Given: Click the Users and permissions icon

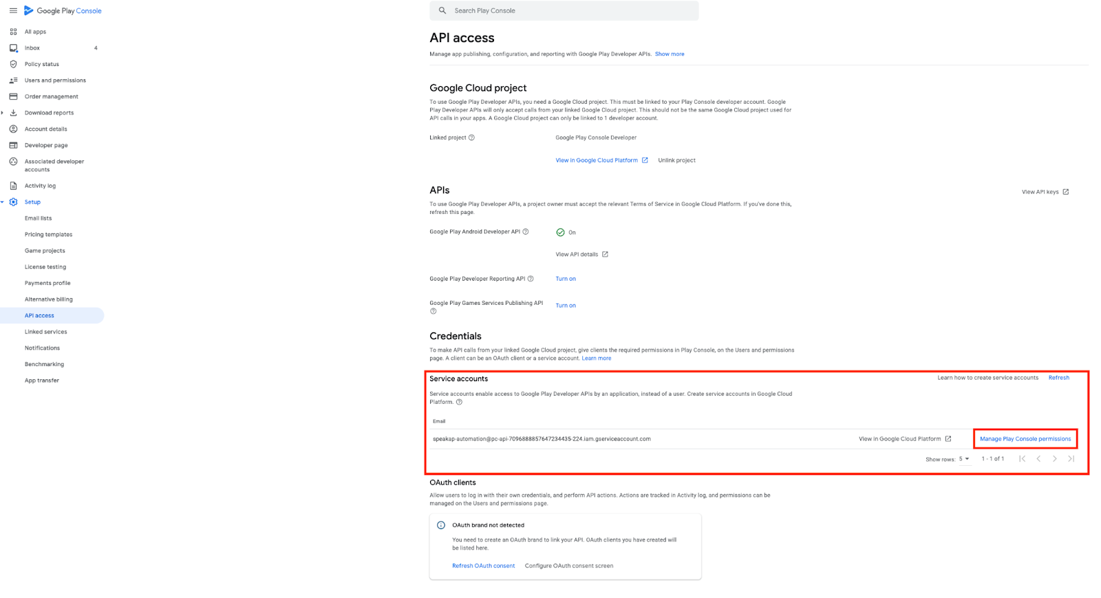Looking at the screenshot, I should click(x=13, y=81).
